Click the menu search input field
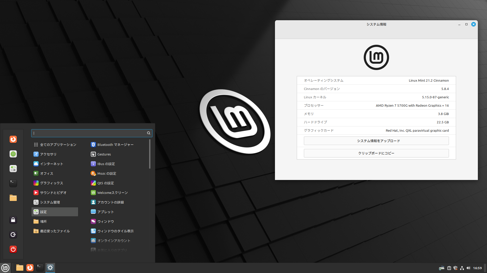This screenshot has height=273, width=487. 89,133
